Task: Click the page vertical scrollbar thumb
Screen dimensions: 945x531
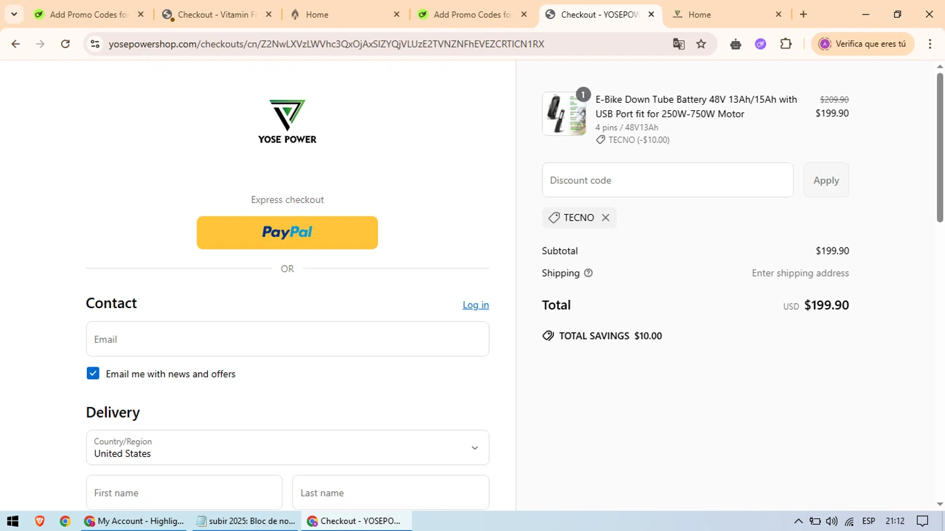Action: pos(940,147)
